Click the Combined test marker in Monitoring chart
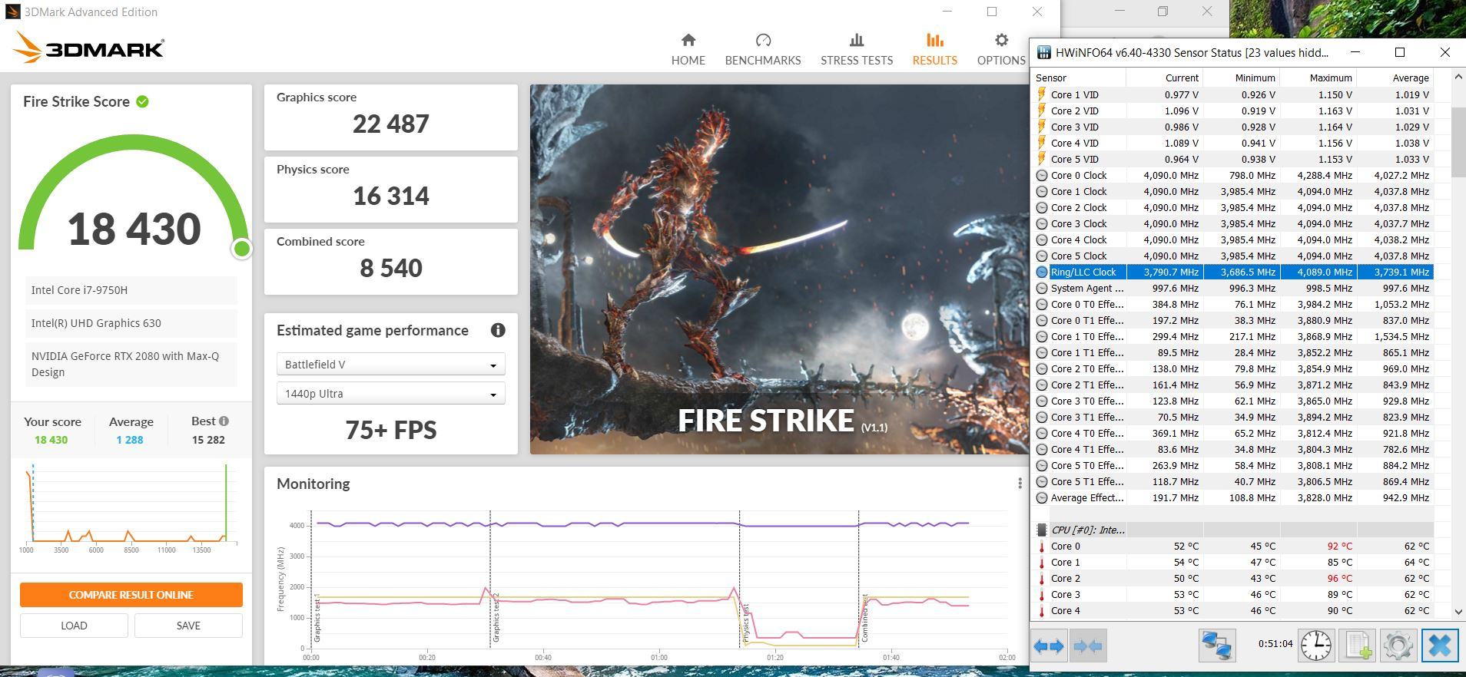 [864, 618]
